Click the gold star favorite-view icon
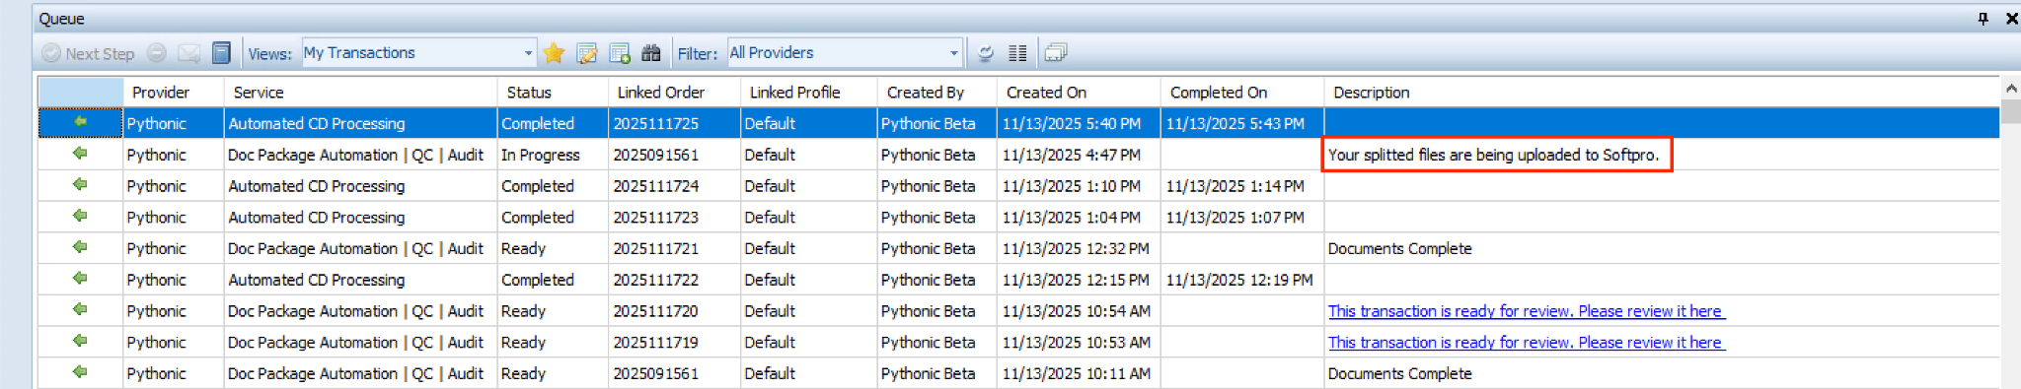2021x389 pixels. (x=554, y=53)
